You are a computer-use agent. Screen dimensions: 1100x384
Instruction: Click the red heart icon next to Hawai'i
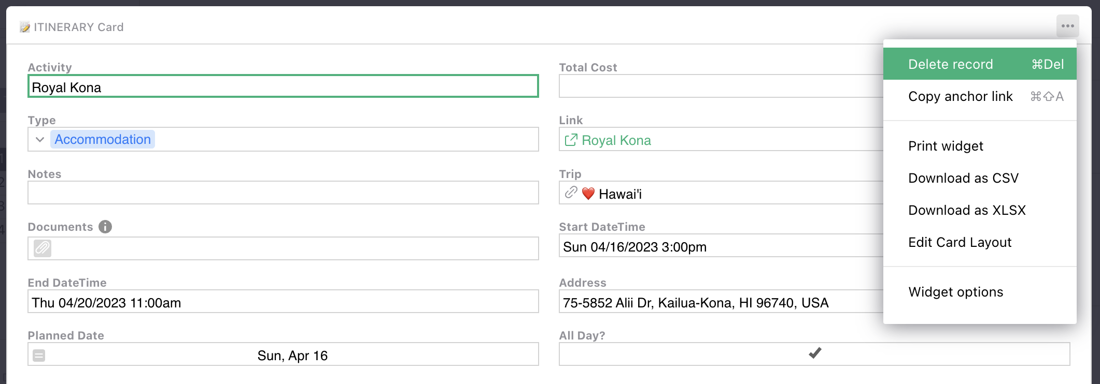pos(588,194)
